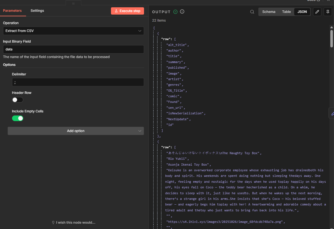Switch output view to Schema
Screen dimensions: 334x229
269,12
